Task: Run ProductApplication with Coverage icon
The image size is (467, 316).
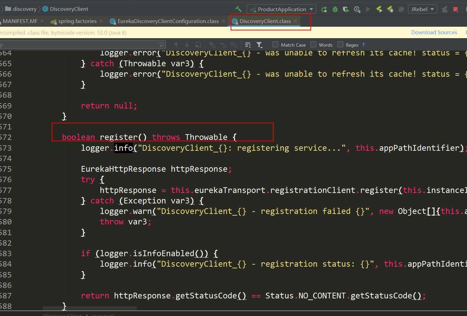Action: [346, 9]
